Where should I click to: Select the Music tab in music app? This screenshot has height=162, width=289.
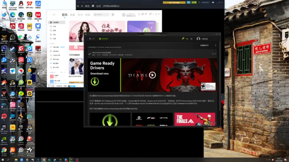pyautogui.click(x=65, y=15)
